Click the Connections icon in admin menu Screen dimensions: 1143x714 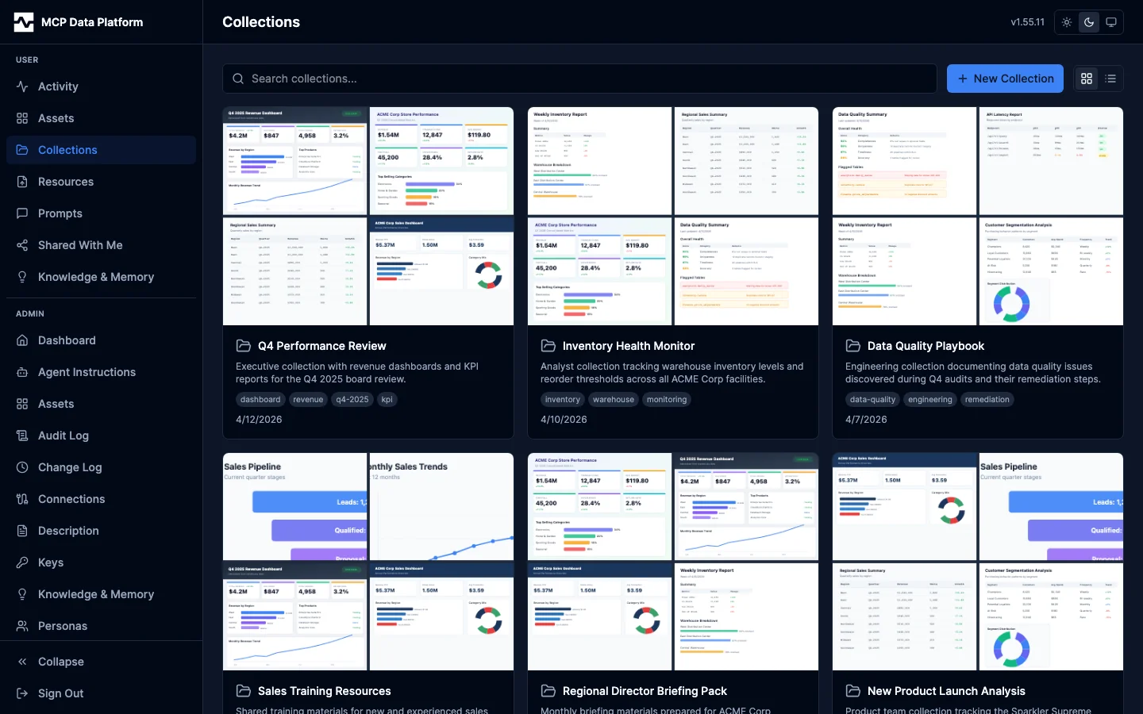coord(22,499)
